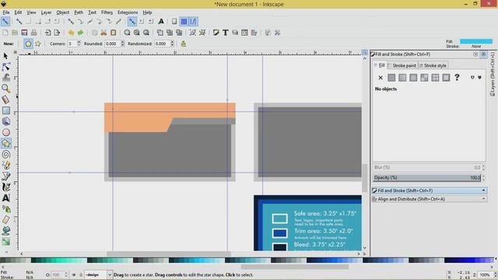
Task: Open the Path menu
Action: tap(79, 12)
